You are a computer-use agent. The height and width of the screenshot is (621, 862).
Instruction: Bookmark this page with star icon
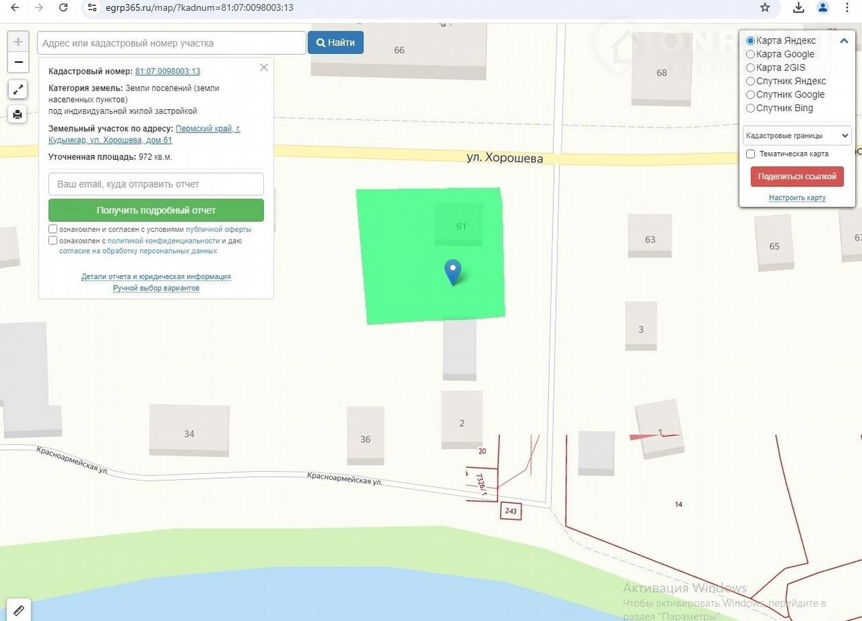pos(765,8)
